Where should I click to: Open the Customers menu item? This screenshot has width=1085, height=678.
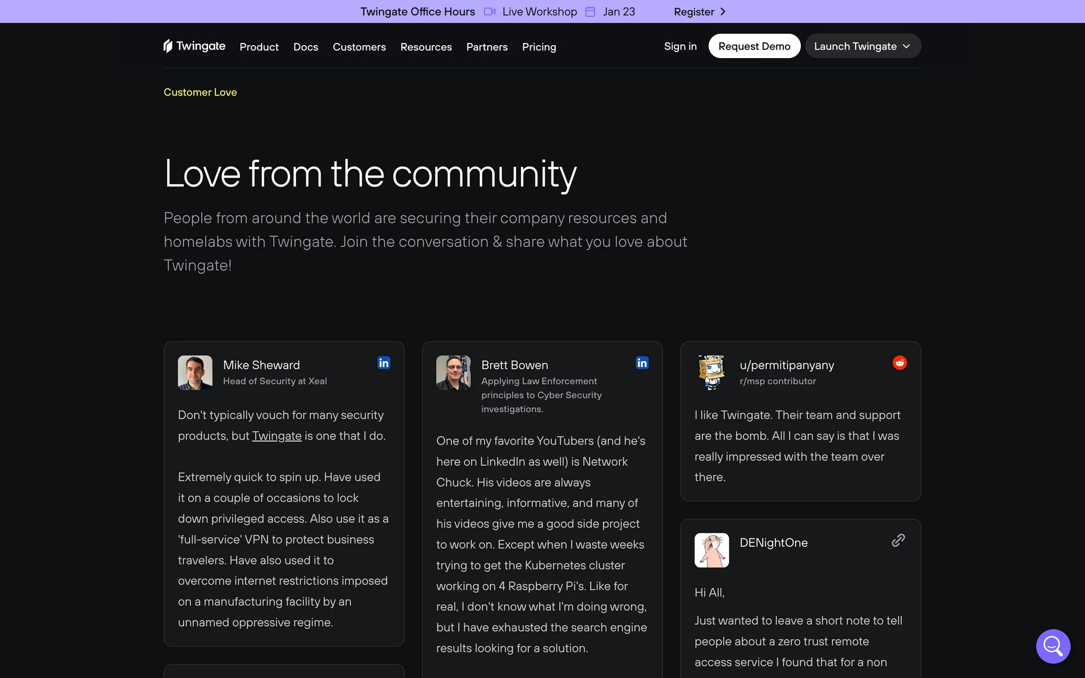click(x=359, y=47)
